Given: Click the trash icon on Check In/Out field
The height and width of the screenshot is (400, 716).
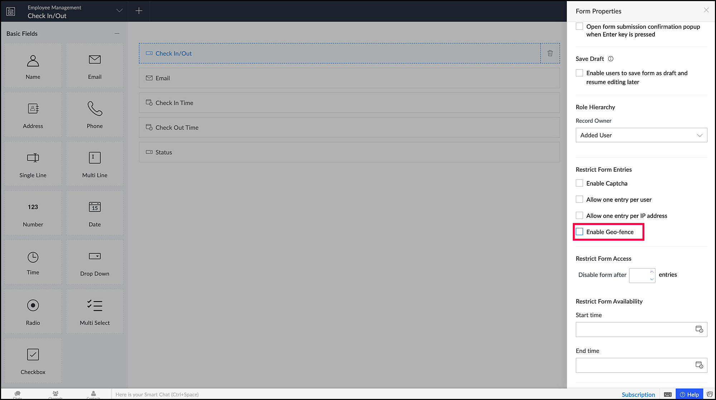Looking at the screenshot, I should [550, 53].
